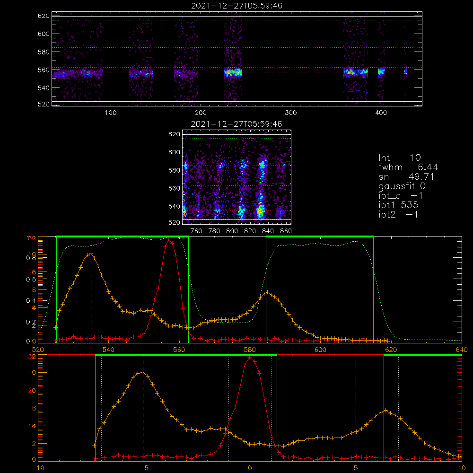Click the thick green bar atop the right window in profile plot
This screenshot has width=473, height=473.
click(x=320, y=236)
